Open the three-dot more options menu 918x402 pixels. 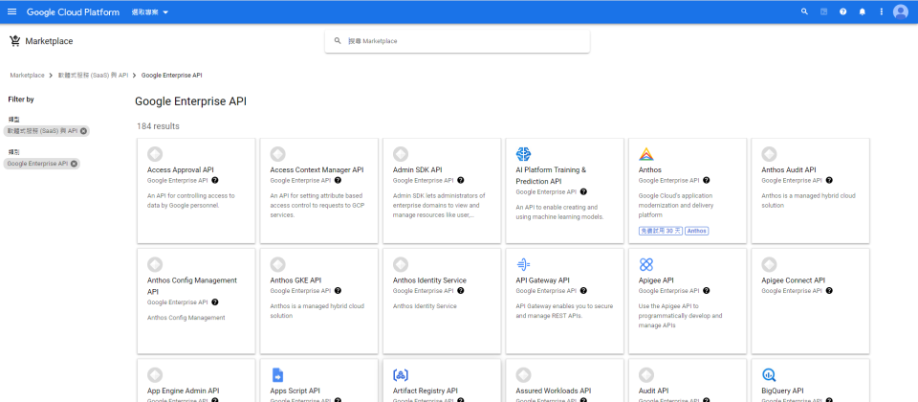(881, 11)
